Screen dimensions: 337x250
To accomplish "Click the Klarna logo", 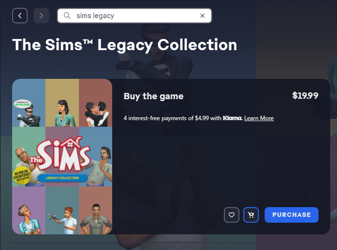I will 232,118.
